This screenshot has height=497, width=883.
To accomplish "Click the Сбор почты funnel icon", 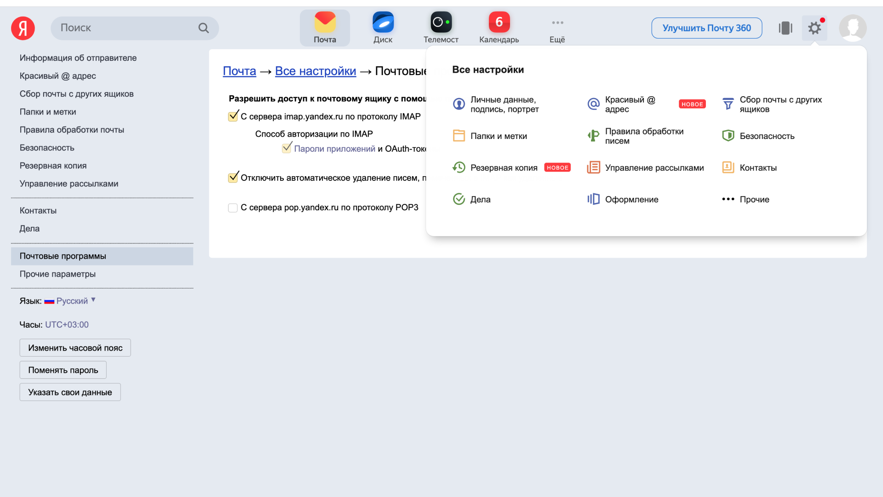I will click(x=728, y=104).
